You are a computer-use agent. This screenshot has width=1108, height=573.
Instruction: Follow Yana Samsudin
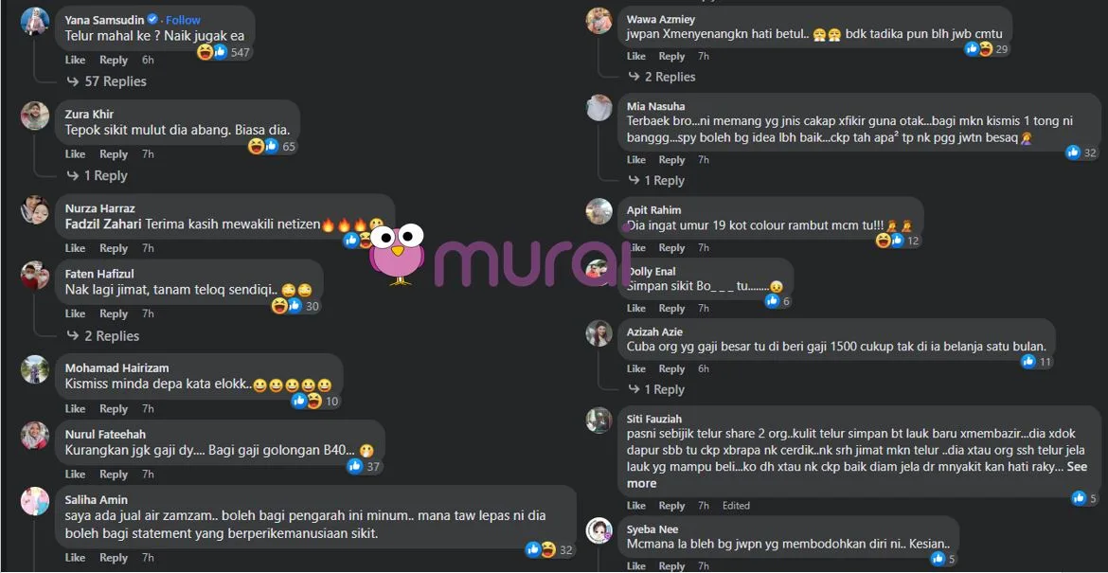click(183, 20)
